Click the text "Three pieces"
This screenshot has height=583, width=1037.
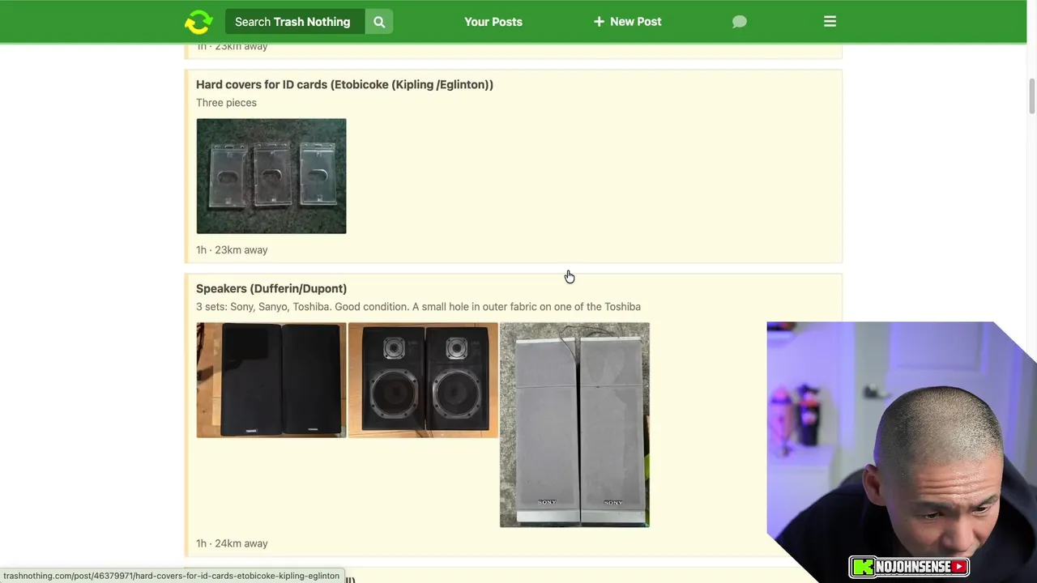[226, 103]
